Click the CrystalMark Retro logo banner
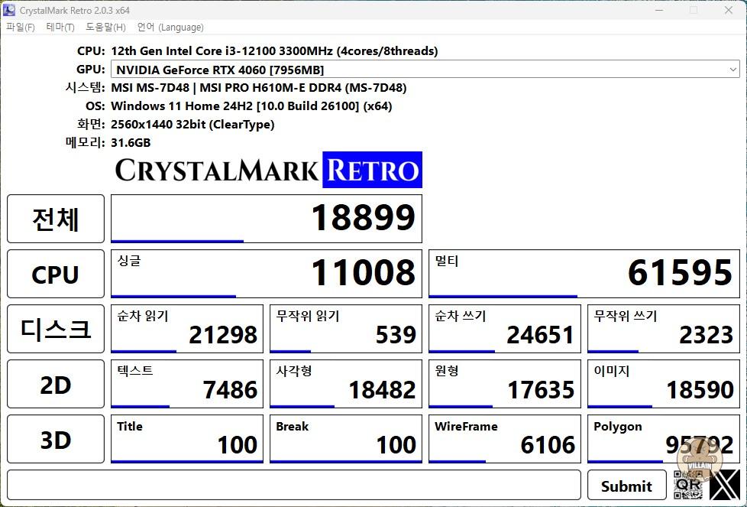 267,170
